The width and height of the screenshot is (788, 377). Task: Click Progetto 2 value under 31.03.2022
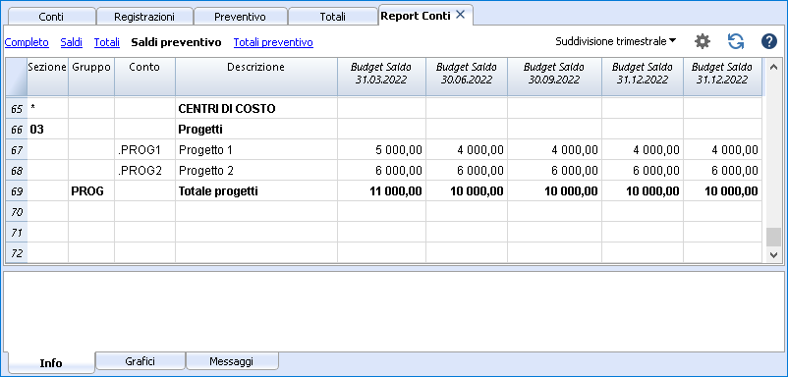point(381,171)
